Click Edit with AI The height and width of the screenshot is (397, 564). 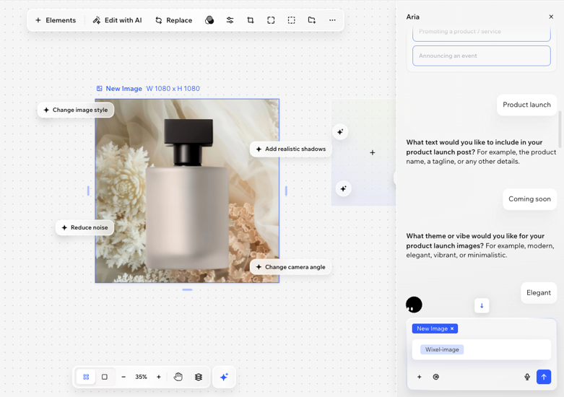point(117,20)
